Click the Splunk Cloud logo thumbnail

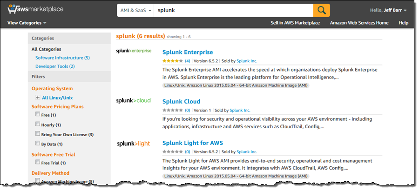coord(134,100)
